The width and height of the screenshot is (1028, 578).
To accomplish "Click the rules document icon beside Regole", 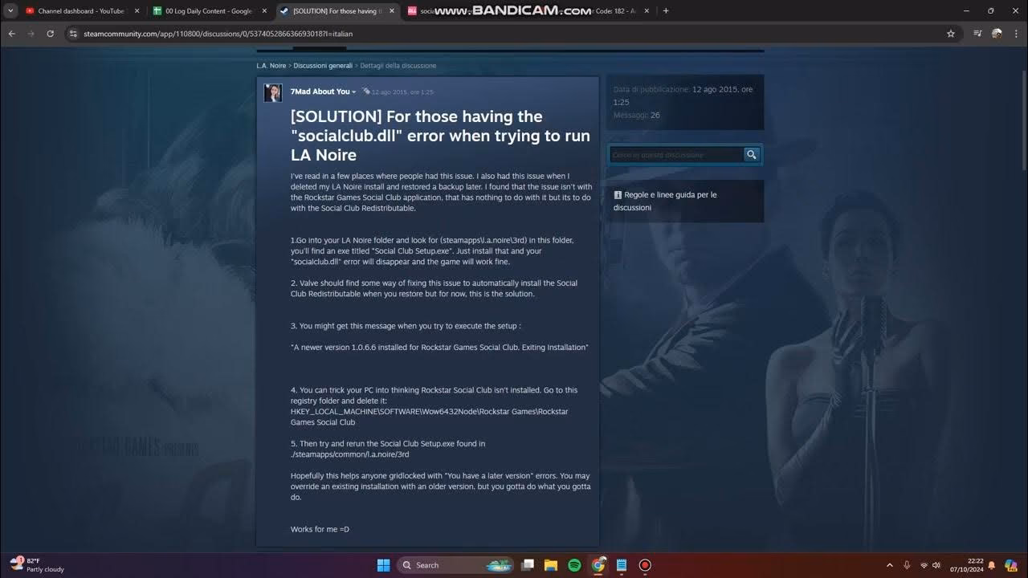I will tap(618, 195).
